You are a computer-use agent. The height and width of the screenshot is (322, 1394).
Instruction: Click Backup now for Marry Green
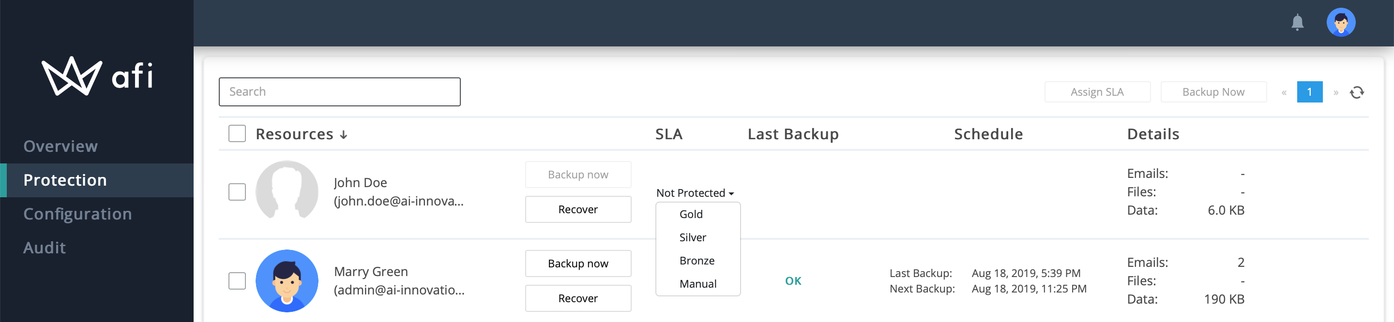coord(578,263)
